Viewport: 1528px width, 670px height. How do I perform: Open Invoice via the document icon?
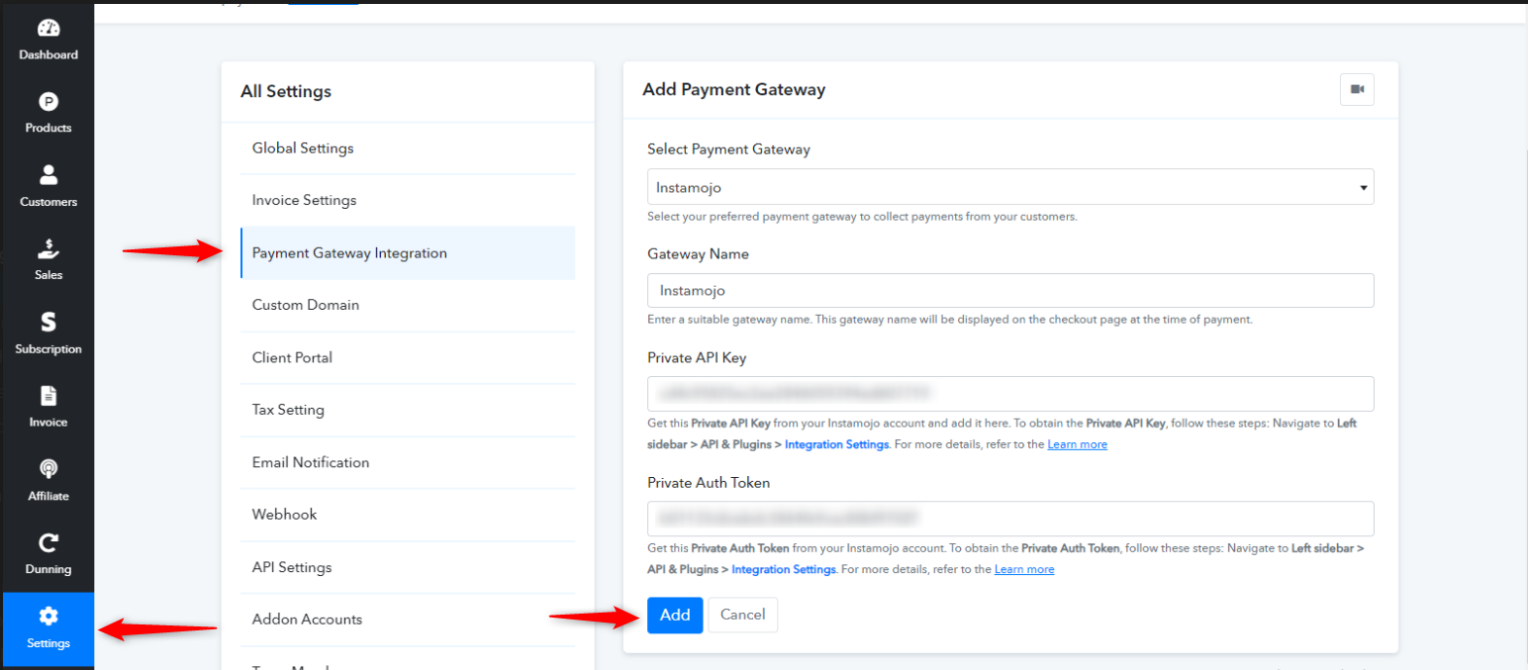(x=48, y=396)
